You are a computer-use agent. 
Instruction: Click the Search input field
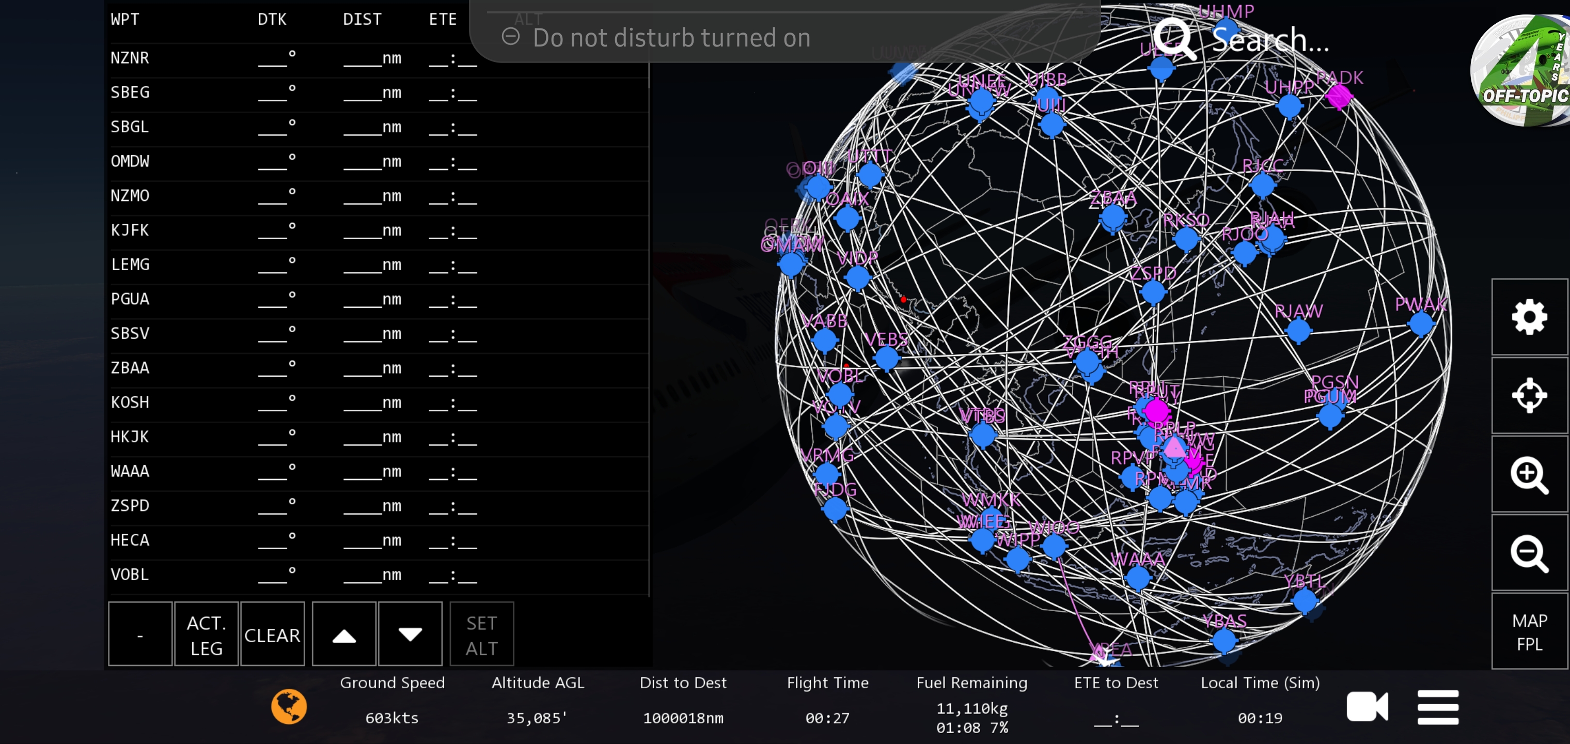click(x=1270, y=40)
